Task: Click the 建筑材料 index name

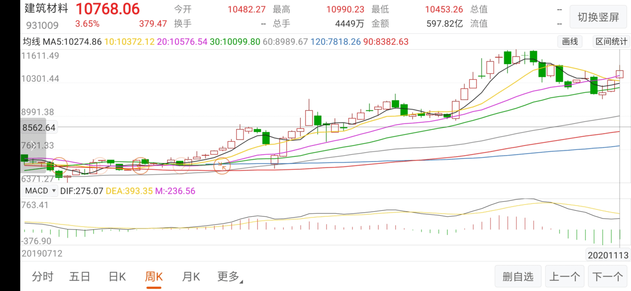Action: [45, 8]
